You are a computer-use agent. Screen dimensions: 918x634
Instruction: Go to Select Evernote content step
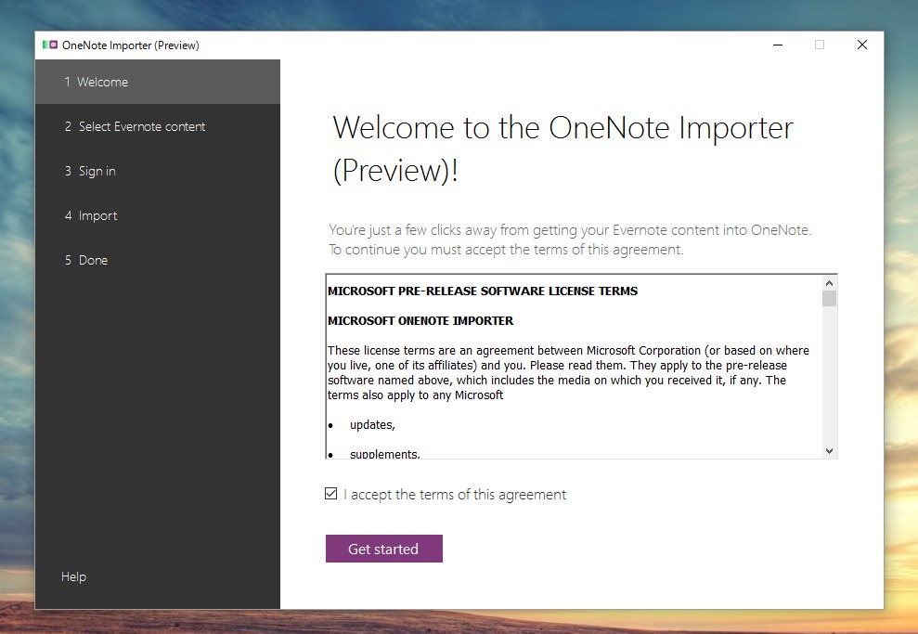[158, 126]
